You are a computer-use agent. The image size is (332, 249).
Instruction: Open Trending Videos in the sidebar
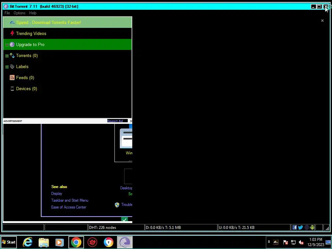tap(67, 33)
